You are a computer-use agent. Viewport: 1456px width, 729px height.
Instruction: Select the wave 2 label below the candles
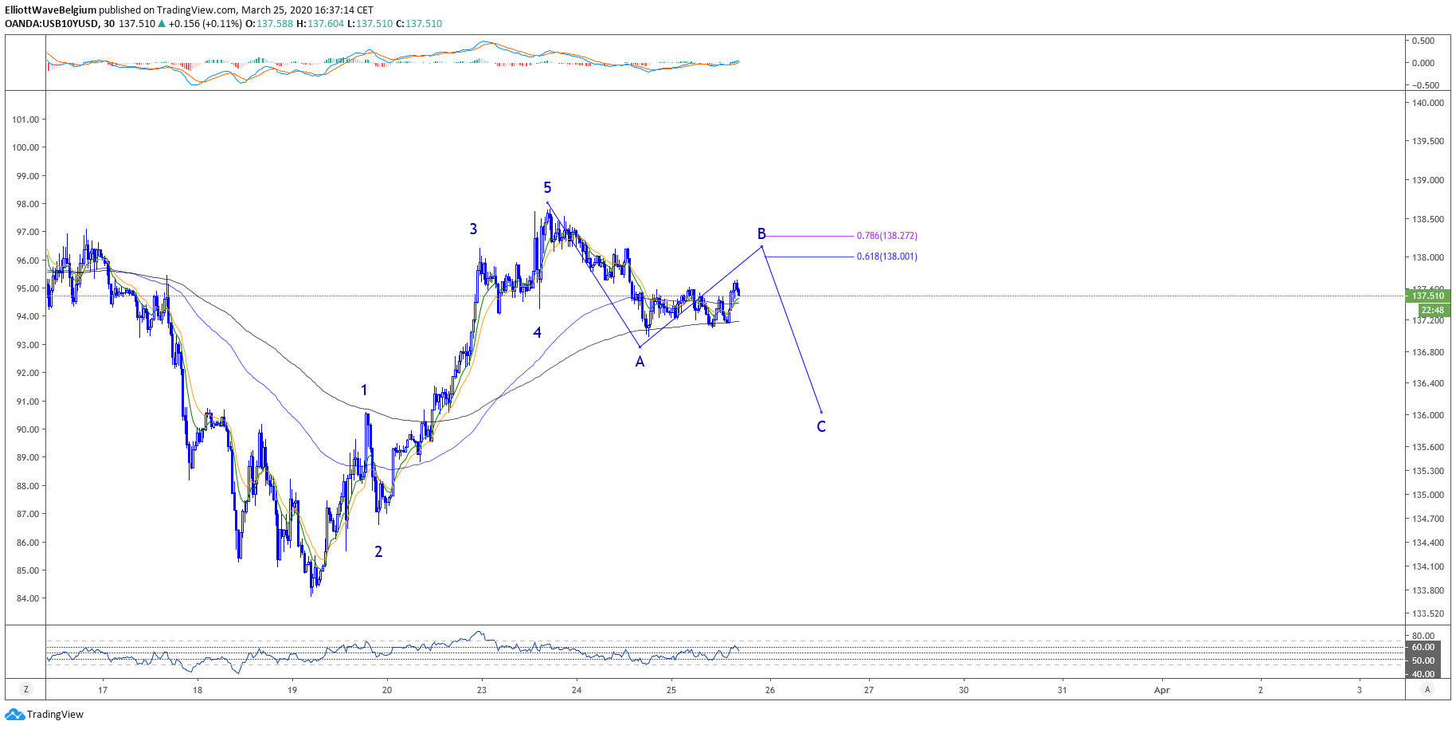coord(378,552)
